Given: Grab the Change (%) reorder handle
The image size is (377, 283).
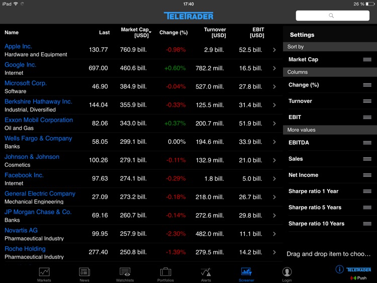Looking at the screenshot, I should pos(367,85).
